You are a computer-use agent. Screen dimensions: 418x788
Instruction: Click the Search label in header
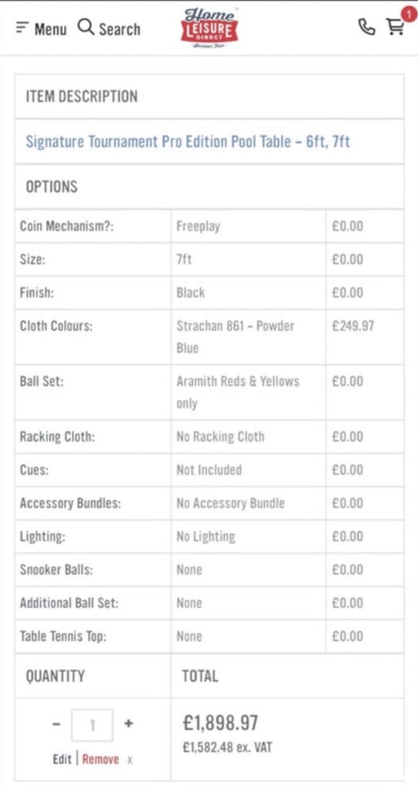(x=119, y=29)
